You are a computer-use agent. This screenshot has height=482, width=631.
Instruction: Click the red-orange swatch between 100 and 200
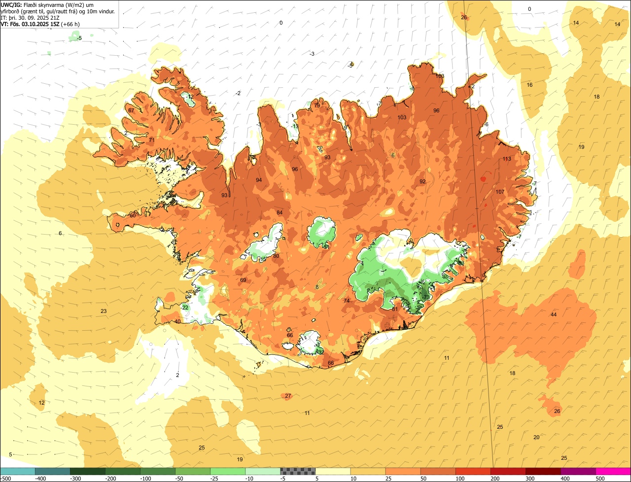click(x=473, y=471)
